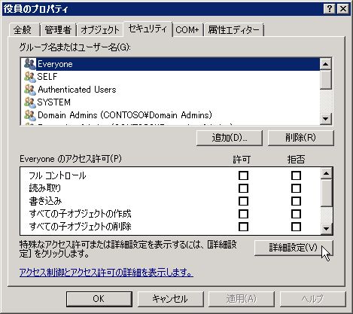
Task: Check Allow for すべての子オブジェクトの作成
Action: click(x=243, y=214)
